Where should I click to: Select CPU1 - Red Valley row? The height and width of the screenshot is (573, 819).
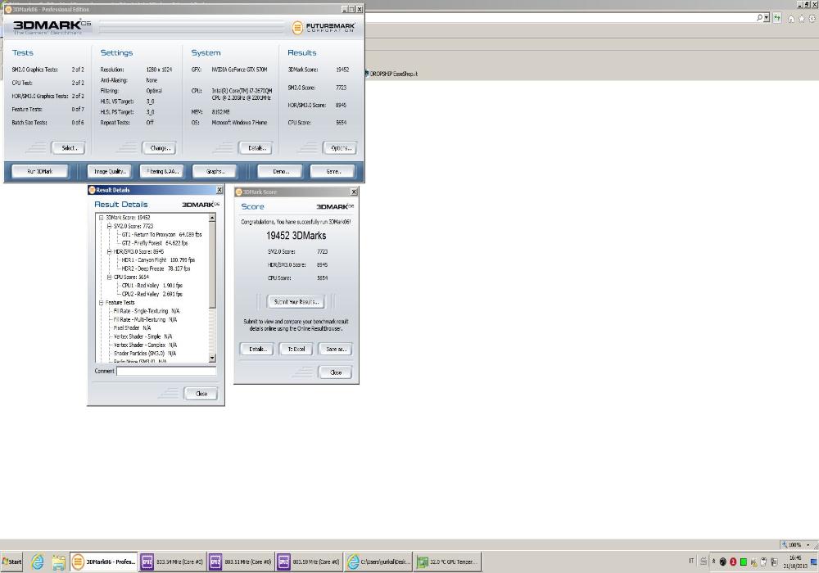point(152,286)
